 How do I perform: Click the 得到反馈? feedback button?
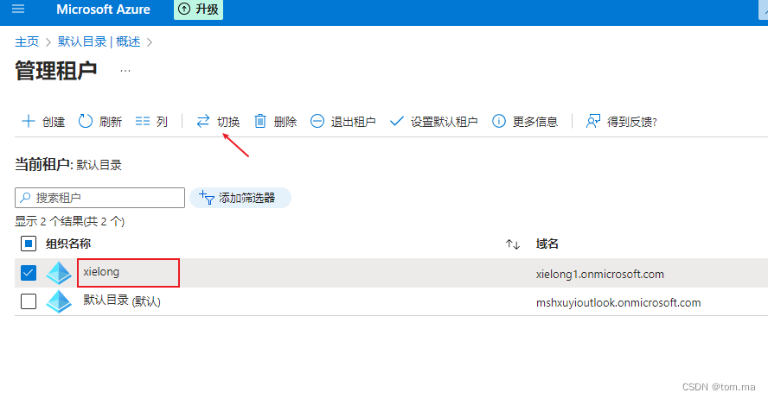click(x=621, y=121)
